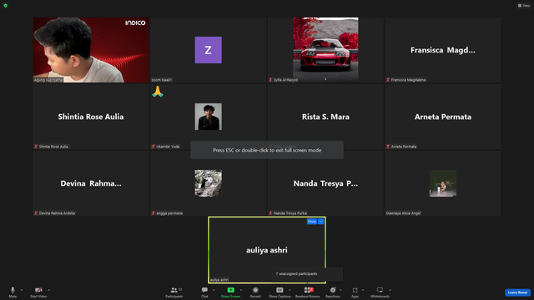Click the 'Fransisca Magdalena' small name label
This screenshot has height=300, width=534.
[x=408, y=80]
